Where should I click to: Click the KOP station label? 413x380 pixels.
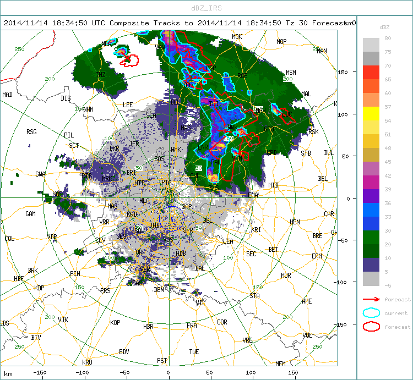[x=115, y=323]
